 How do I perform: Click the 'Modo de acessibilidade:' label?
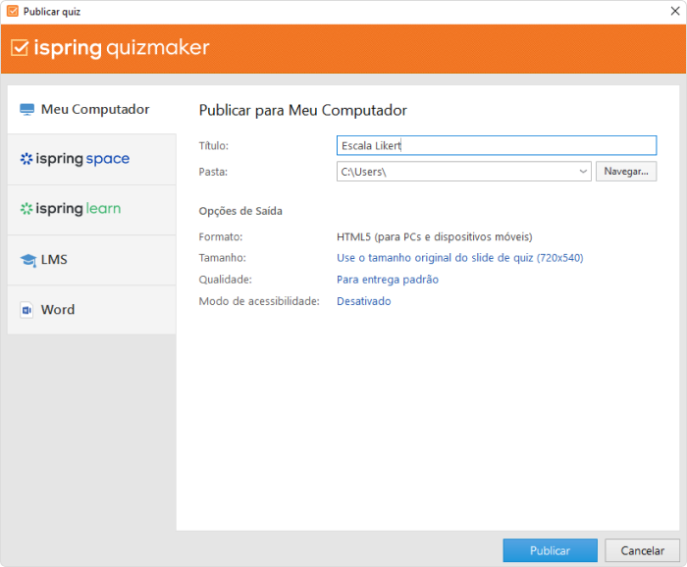click(x=259, y=301)
